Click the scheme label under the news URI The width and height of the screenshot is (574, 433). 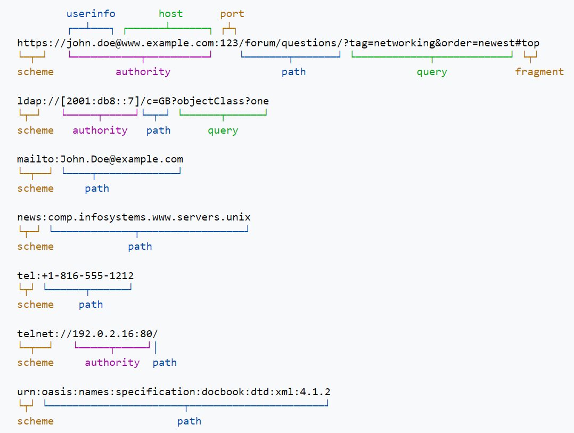pyautogui.click(x=36, y=247)
